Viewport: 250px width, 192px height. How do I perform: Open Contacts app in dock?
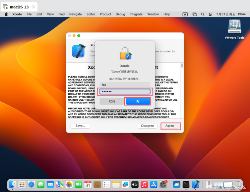coord(97,185)
